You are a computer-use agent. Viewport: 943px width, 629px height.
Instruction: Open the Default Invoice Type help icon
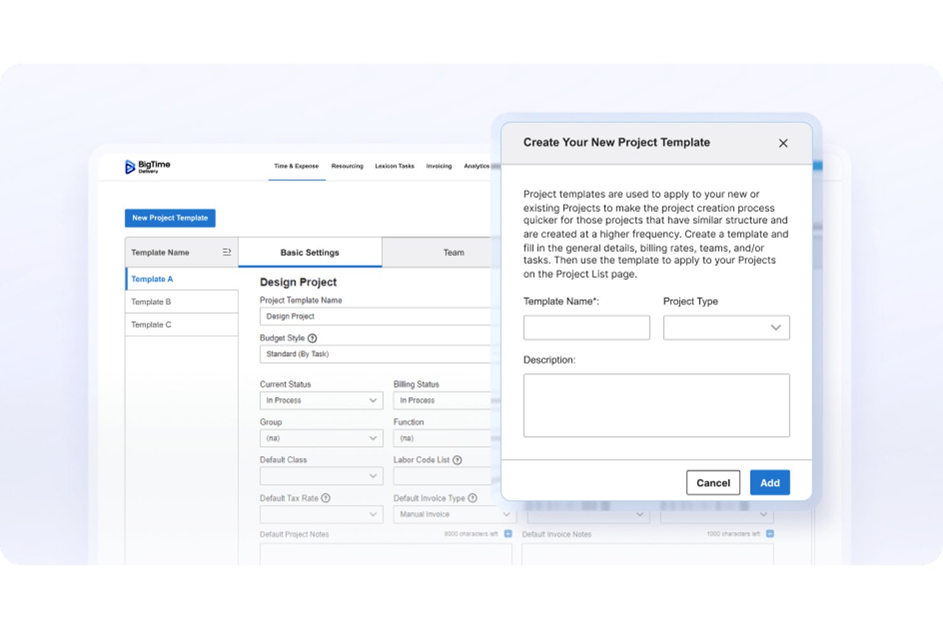(x=472, y=498)
